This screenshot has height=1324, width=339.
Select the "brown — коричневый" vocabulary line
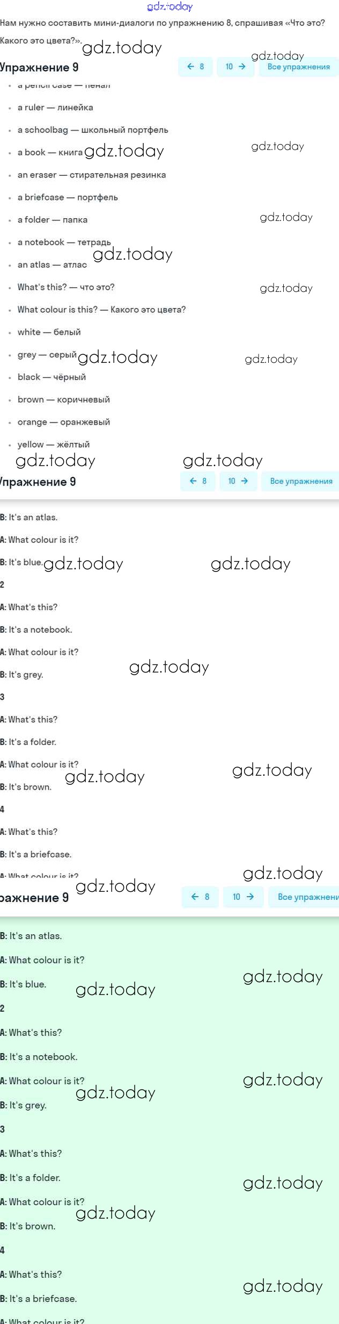[64, 399]
